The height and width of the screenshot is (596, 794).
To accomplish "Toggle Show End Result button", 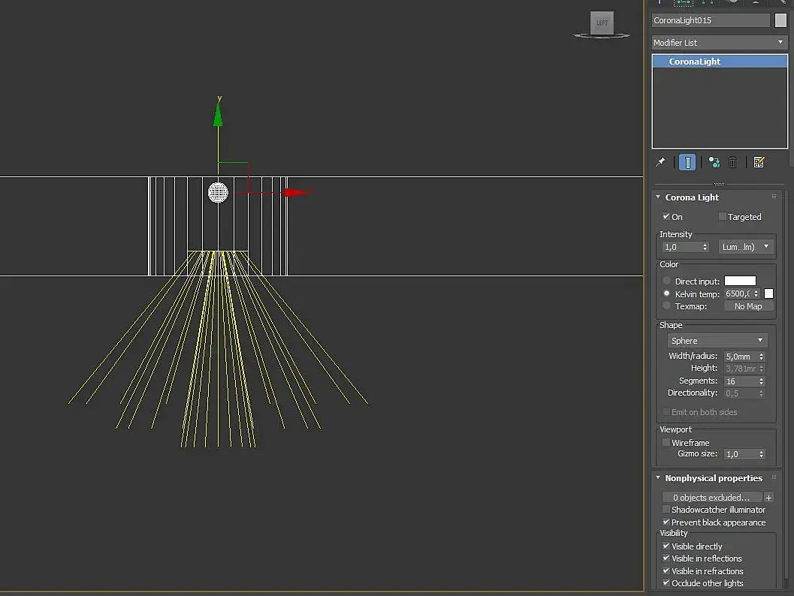I will [x=687, y=162].
